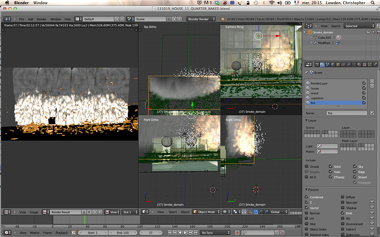
Task: Open the Object Mode dropdown
Action: (x=206, y=212)
